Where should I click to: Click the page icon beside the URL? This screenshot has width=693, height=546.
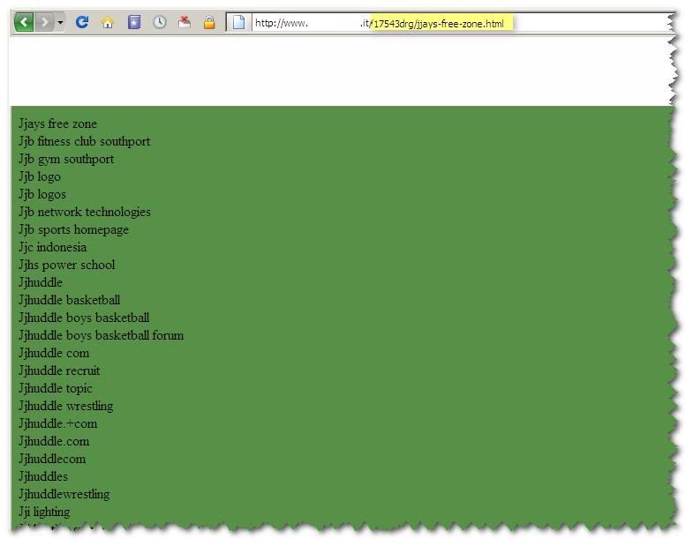(x=238, y=23)
